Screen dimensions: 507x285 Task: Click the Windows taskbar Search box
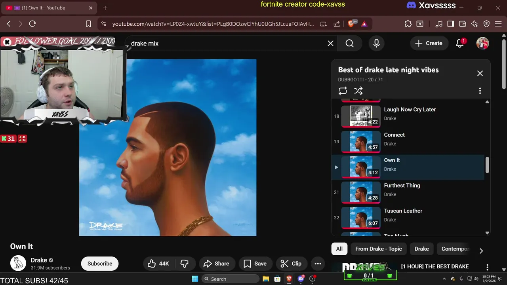[x=231, y=279]
